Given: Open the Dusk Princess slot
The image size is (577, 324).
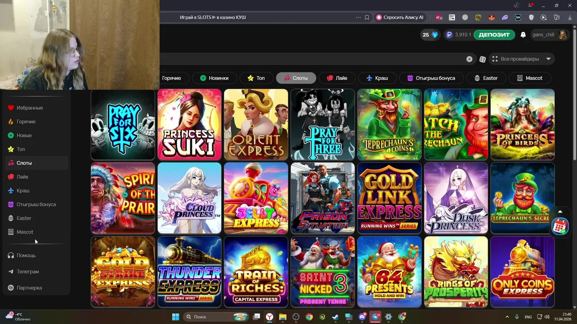Looking at the screenshot, I should (456, 198).
